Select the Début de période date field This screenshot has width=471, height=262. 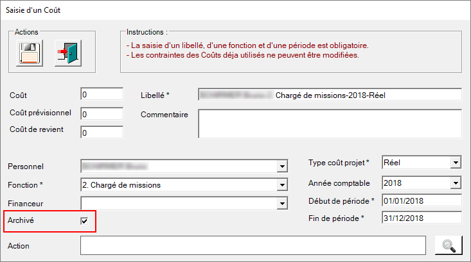[x=422, y=201]
